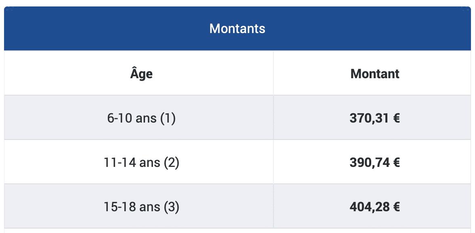Viewport: 475px width, 233px height.
Task: Click the word "ans" in the 15-18 row
Action: click(x=149, y=207)
